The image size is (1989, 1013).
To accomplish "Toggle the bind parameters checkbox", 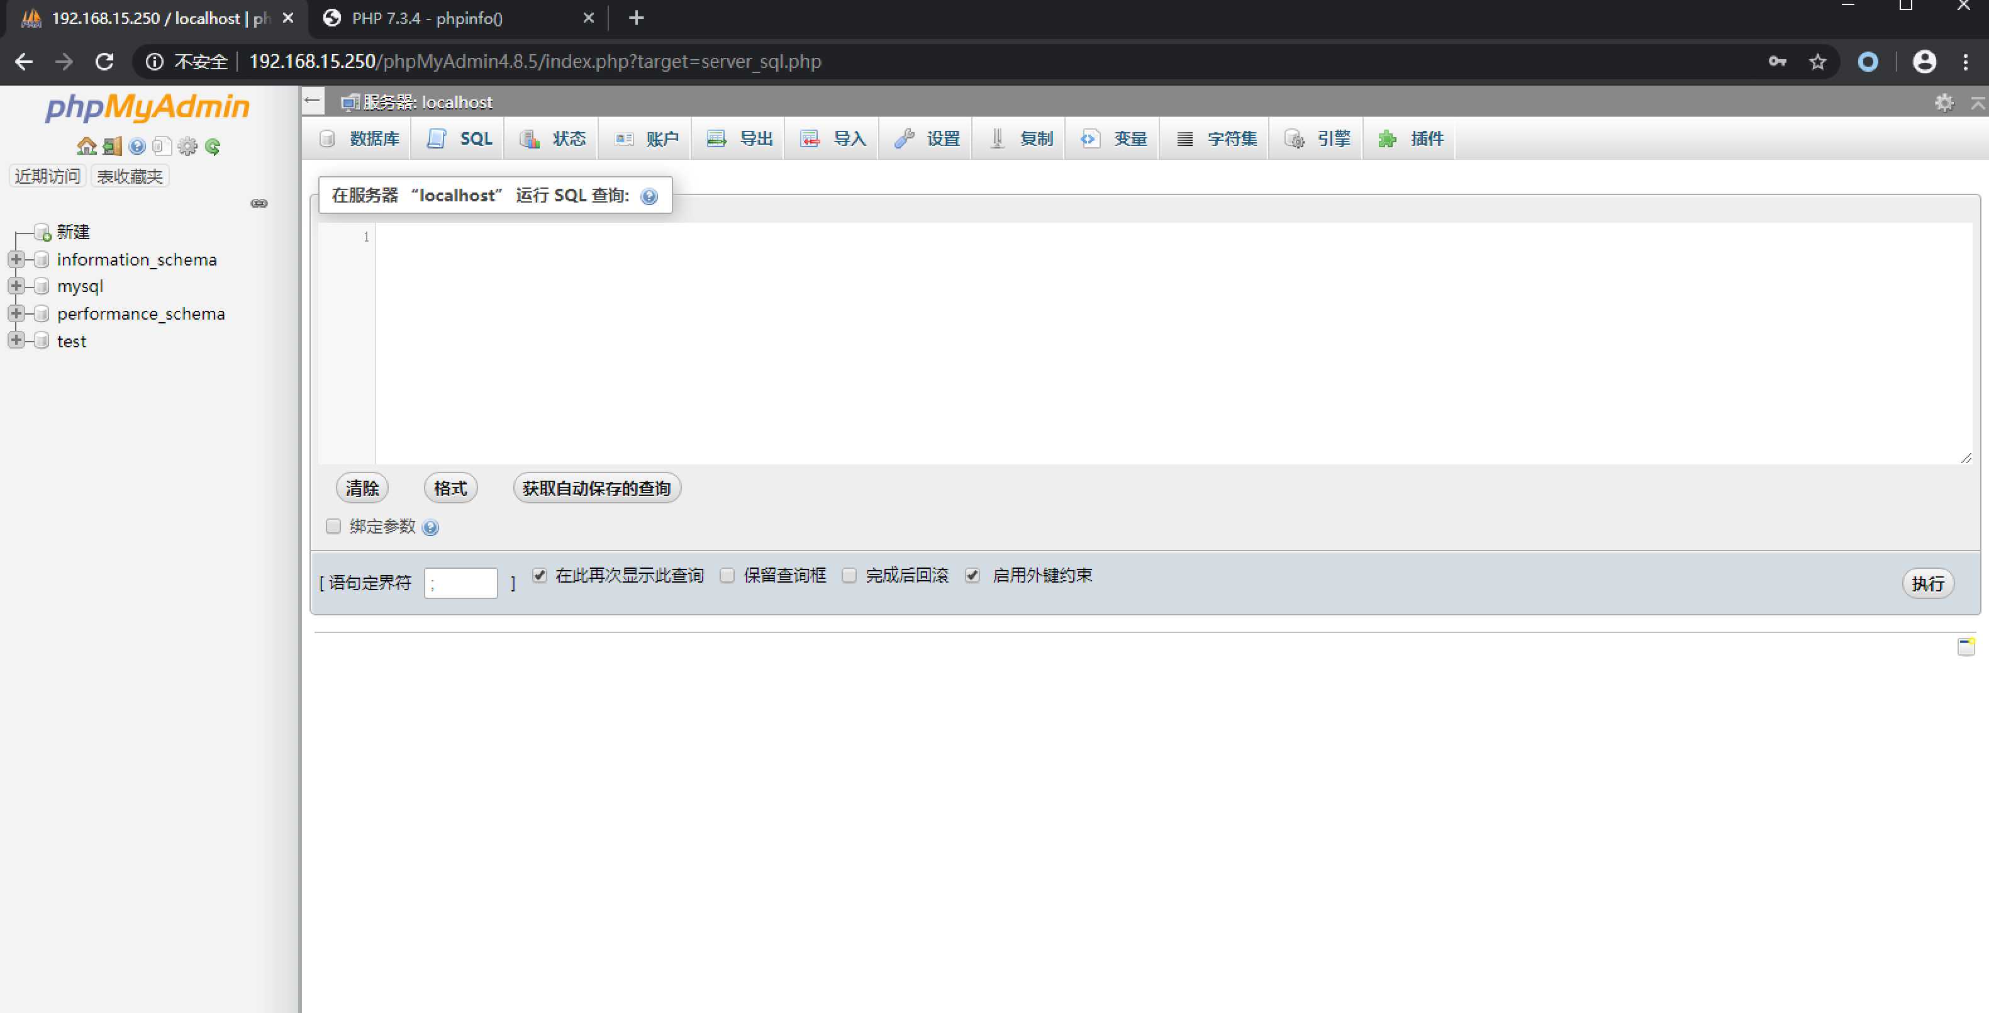I will point(333,526).
